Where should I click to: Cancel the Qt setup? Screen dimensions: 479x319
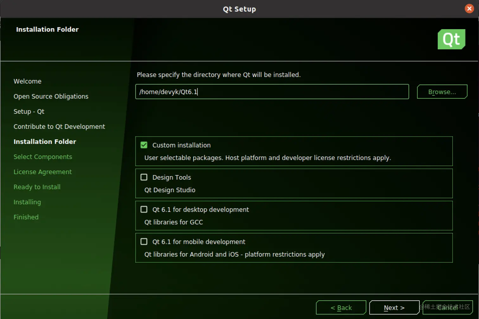coord(448,307)
